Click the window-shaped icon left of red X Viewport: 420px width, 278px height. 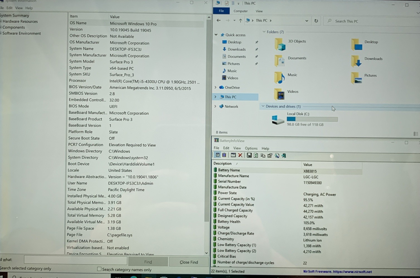tap(233, 155)
